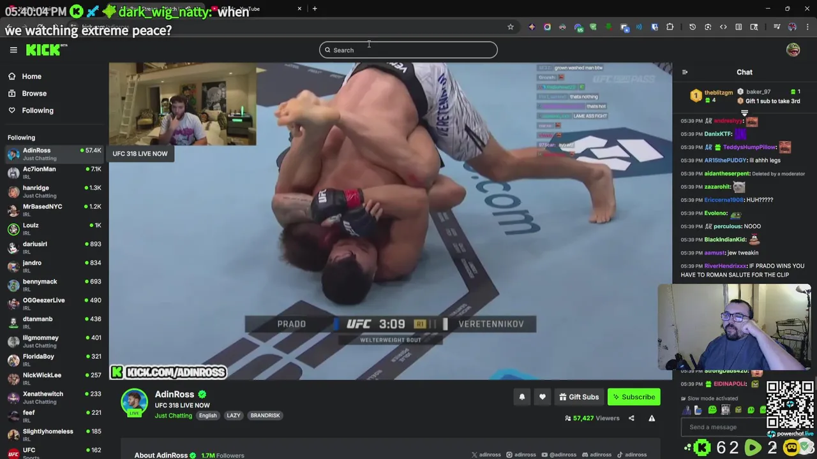Image resolution: width=817 pixels, height=459 pixels.
Task: Click the search box on Kick
Action: click(x=408, y=50)
